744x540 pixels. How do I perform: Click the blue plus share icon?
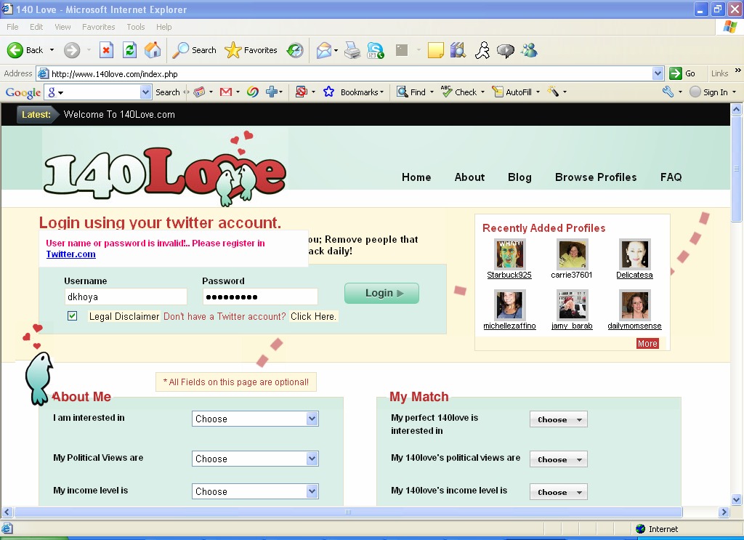272,92
